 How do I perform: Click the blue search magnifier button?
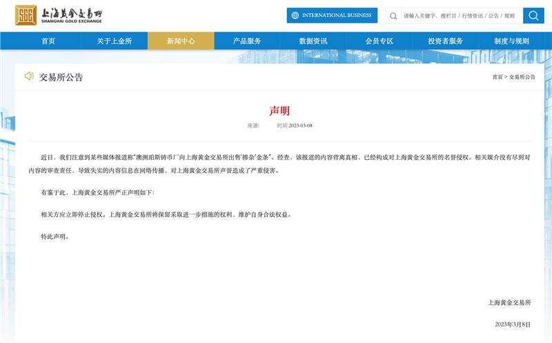[x=533, y=15]
